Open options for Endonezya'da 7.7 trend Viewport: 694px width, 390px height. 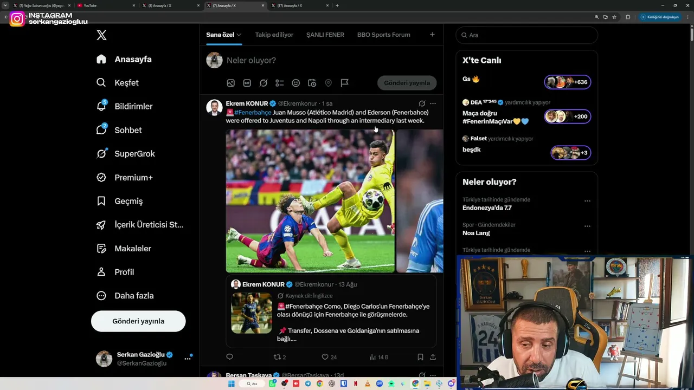[x=587, y=201]
